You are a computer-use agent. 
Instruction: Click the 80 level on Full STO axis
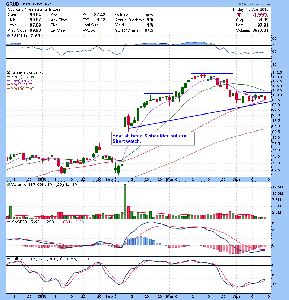tap(275, 265)
